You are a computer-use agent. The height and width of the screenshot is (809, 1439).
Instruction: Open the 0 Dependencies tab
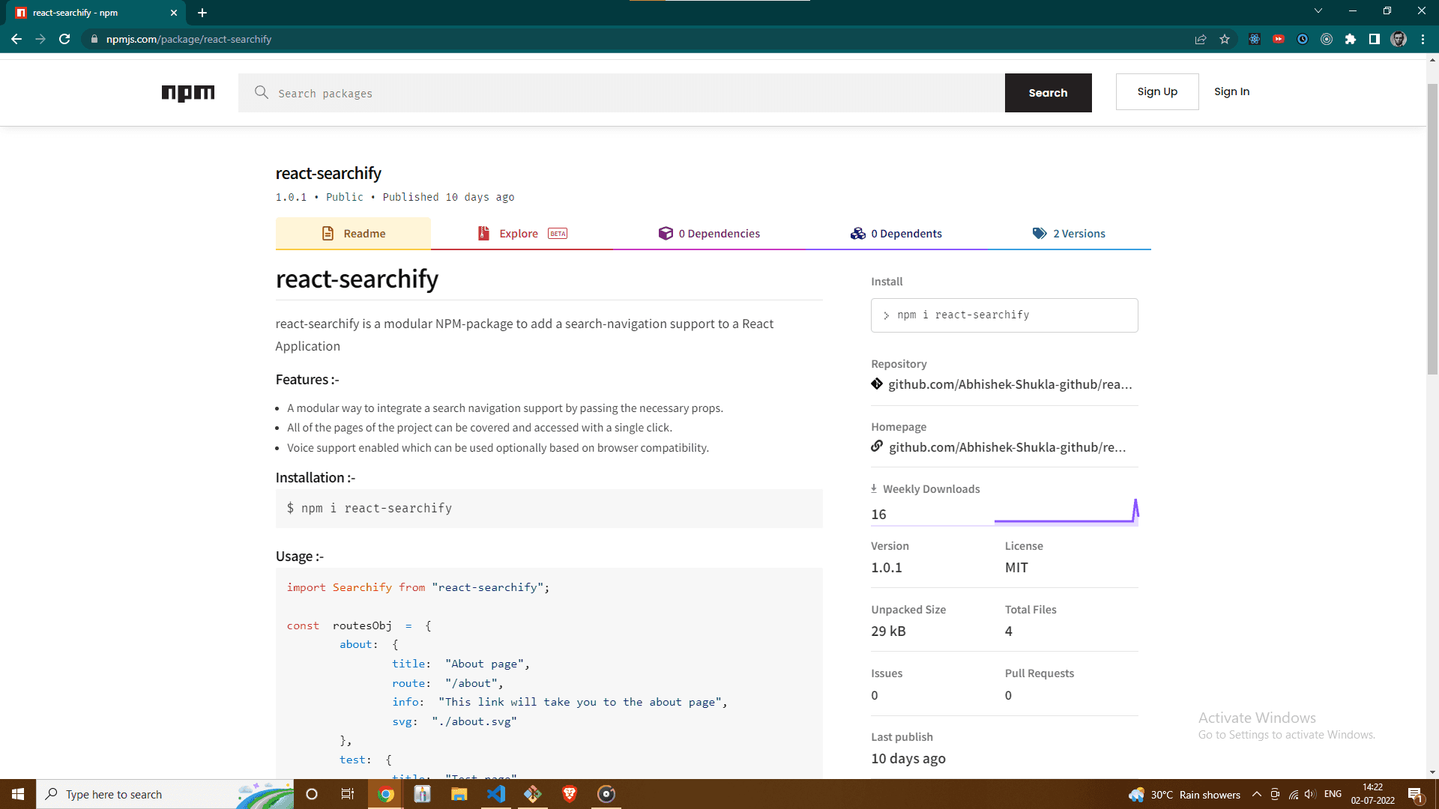click(709, 234)
